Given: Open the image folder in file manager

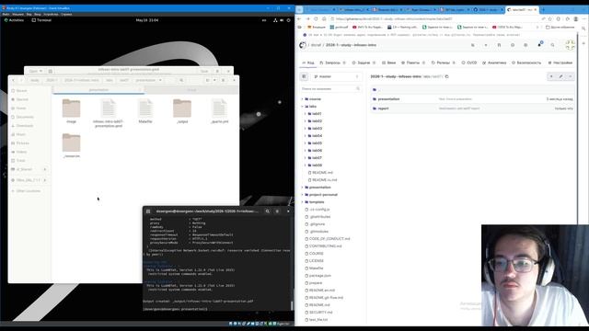Looking at the screenshot, I should [x=71, y=108].
